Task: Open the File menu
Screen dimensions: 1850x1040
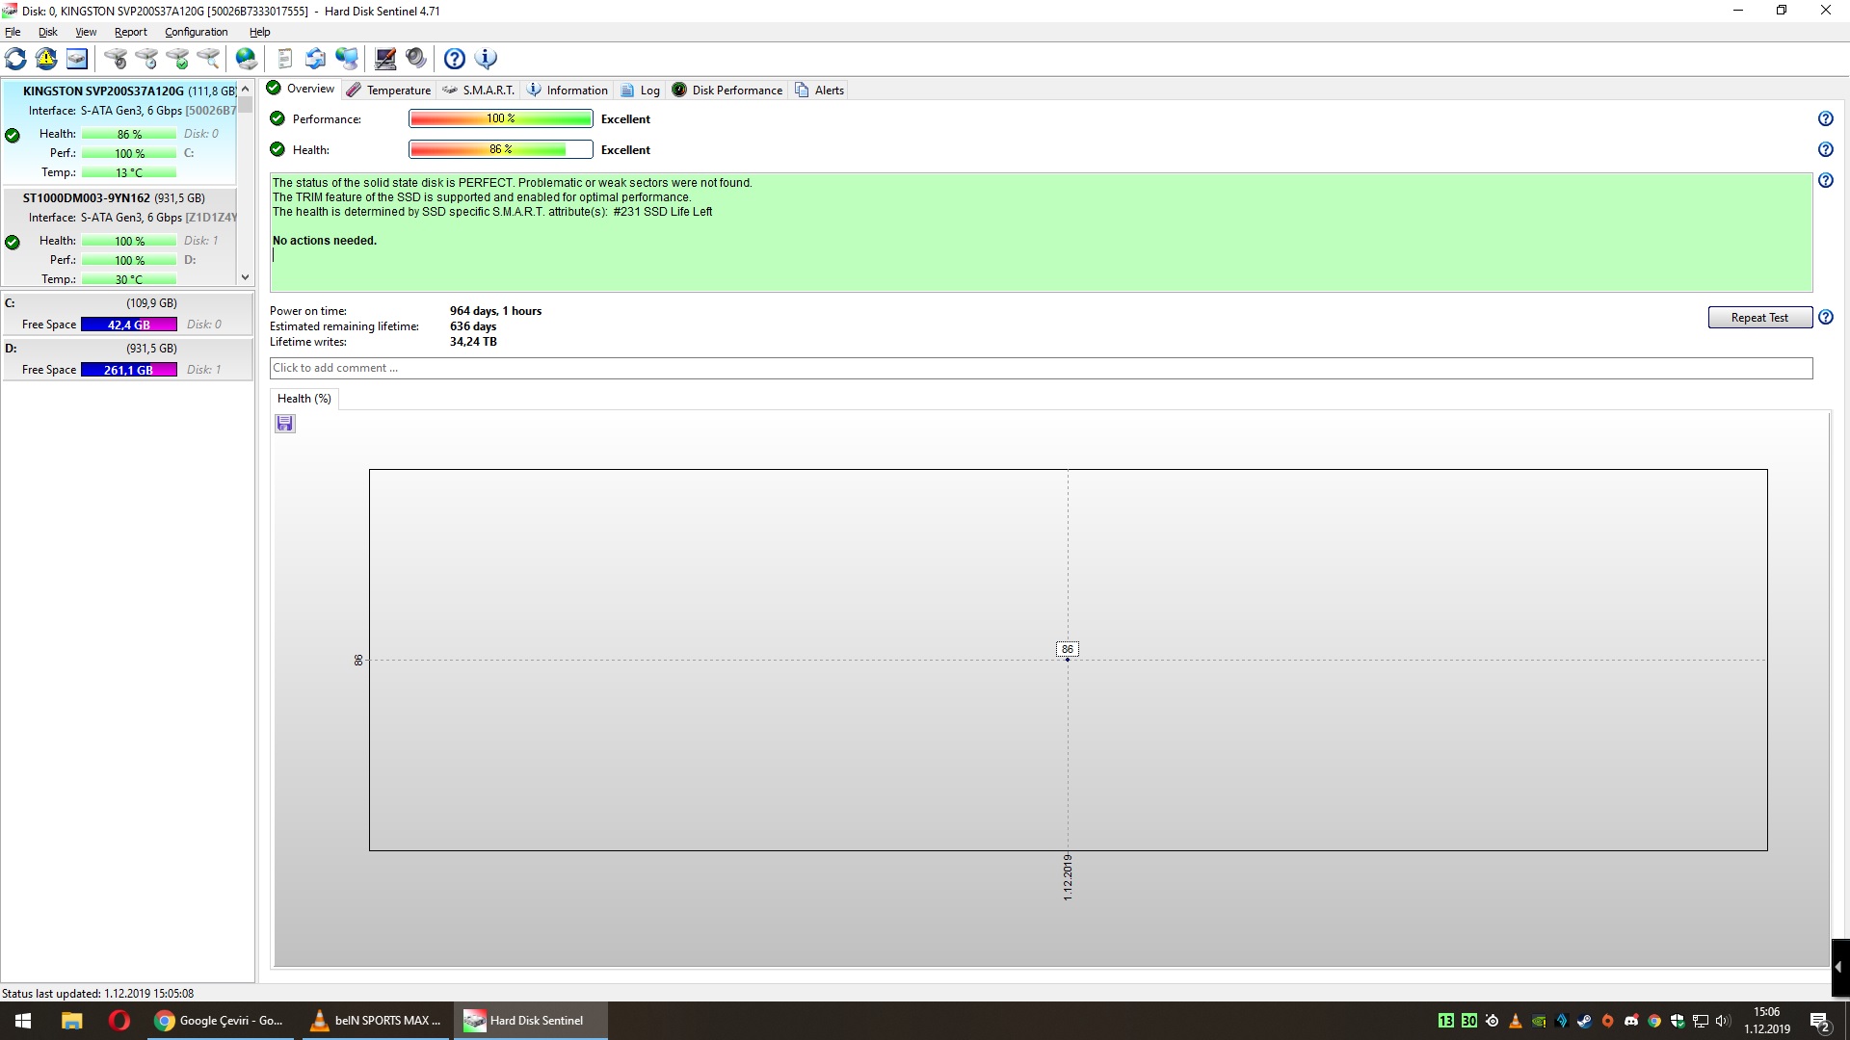Action: [13, 32]
